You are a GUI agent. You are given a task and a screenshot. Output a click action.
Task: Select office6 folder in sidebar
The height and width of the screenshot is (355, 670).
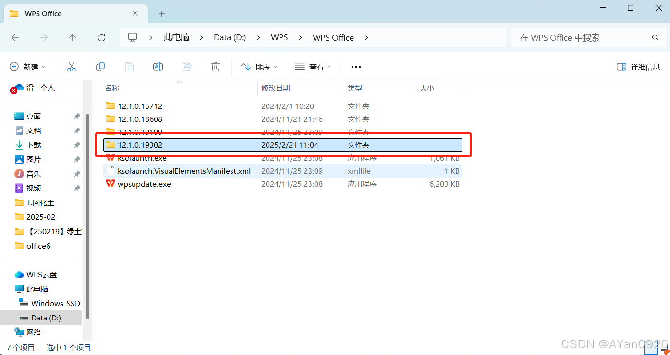tap(38, 246)
